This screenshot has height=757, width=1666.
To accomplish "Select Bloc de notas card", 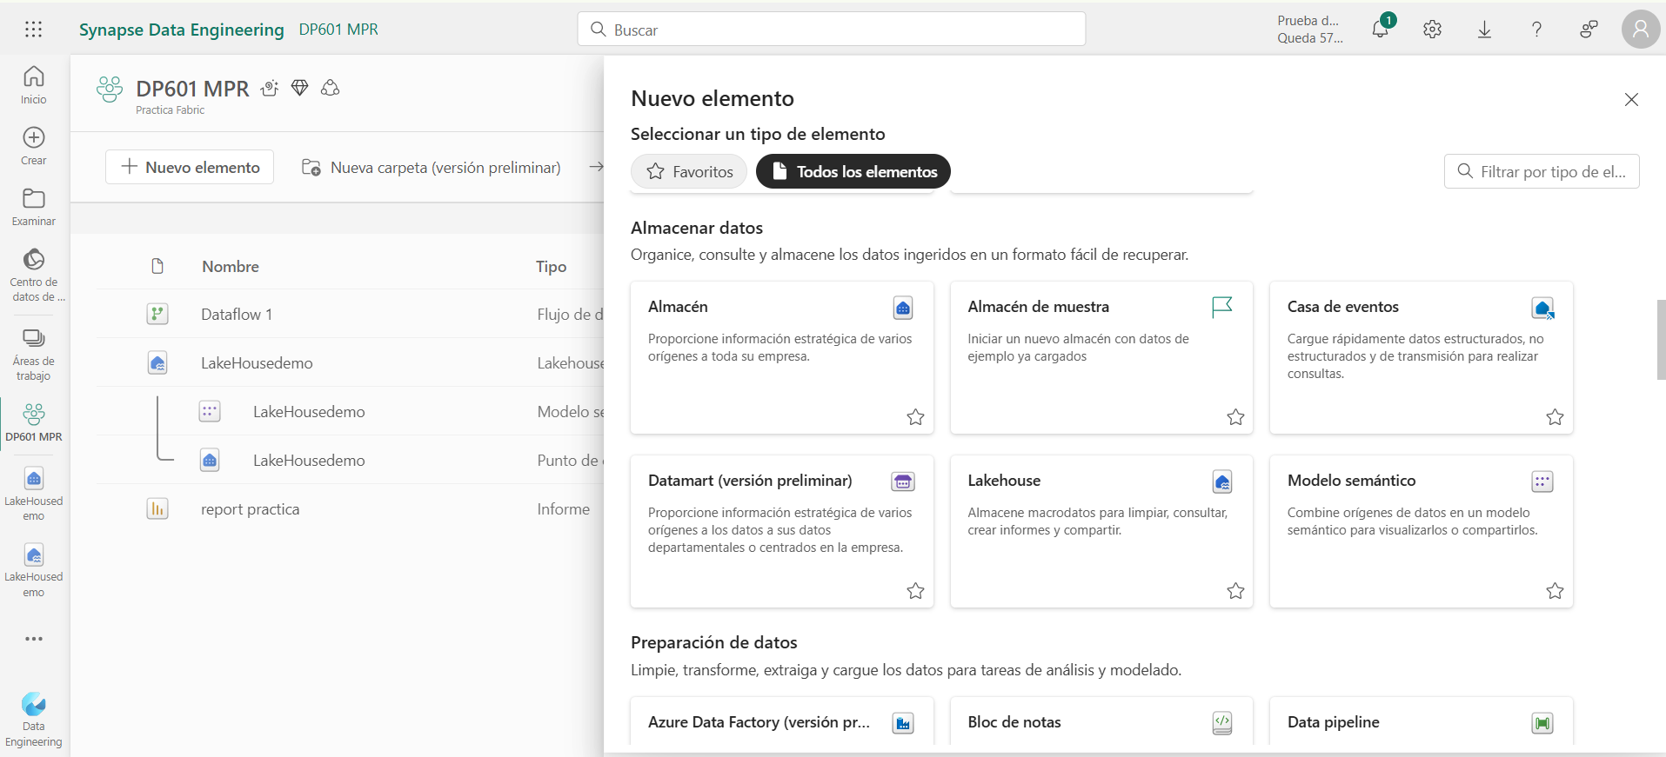I will tap(1101, 721).
